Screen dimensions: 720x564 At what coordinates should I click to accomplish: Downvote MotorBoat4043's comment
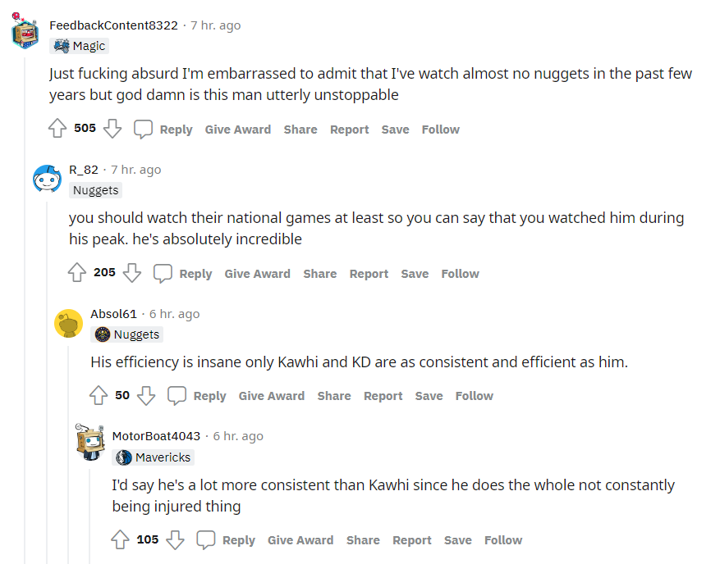click(175, 539)
